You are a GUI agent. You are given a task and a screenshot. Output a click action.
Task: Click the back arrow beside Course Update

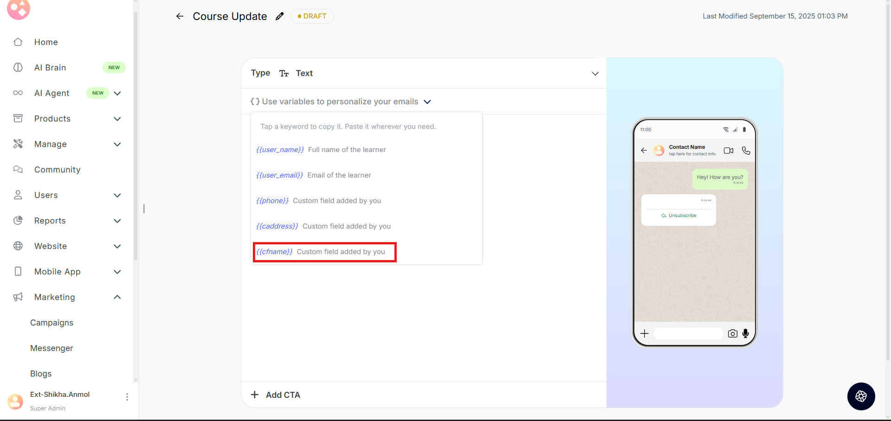(x=180, y=16)
